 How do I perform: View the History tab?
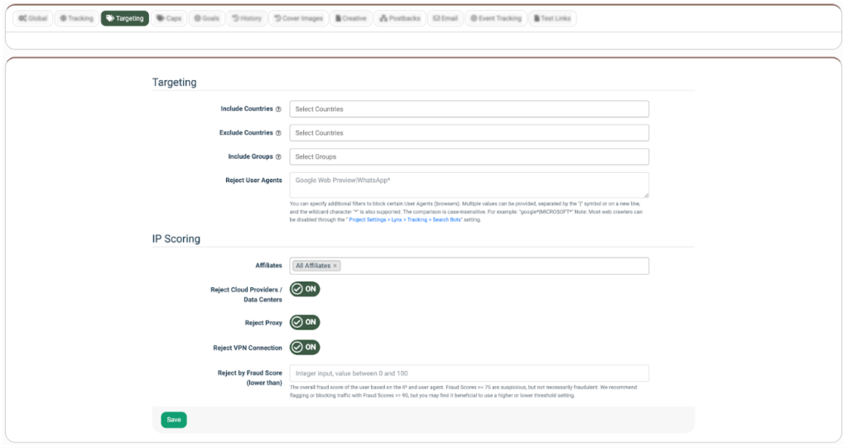click(x=246, y=18)
